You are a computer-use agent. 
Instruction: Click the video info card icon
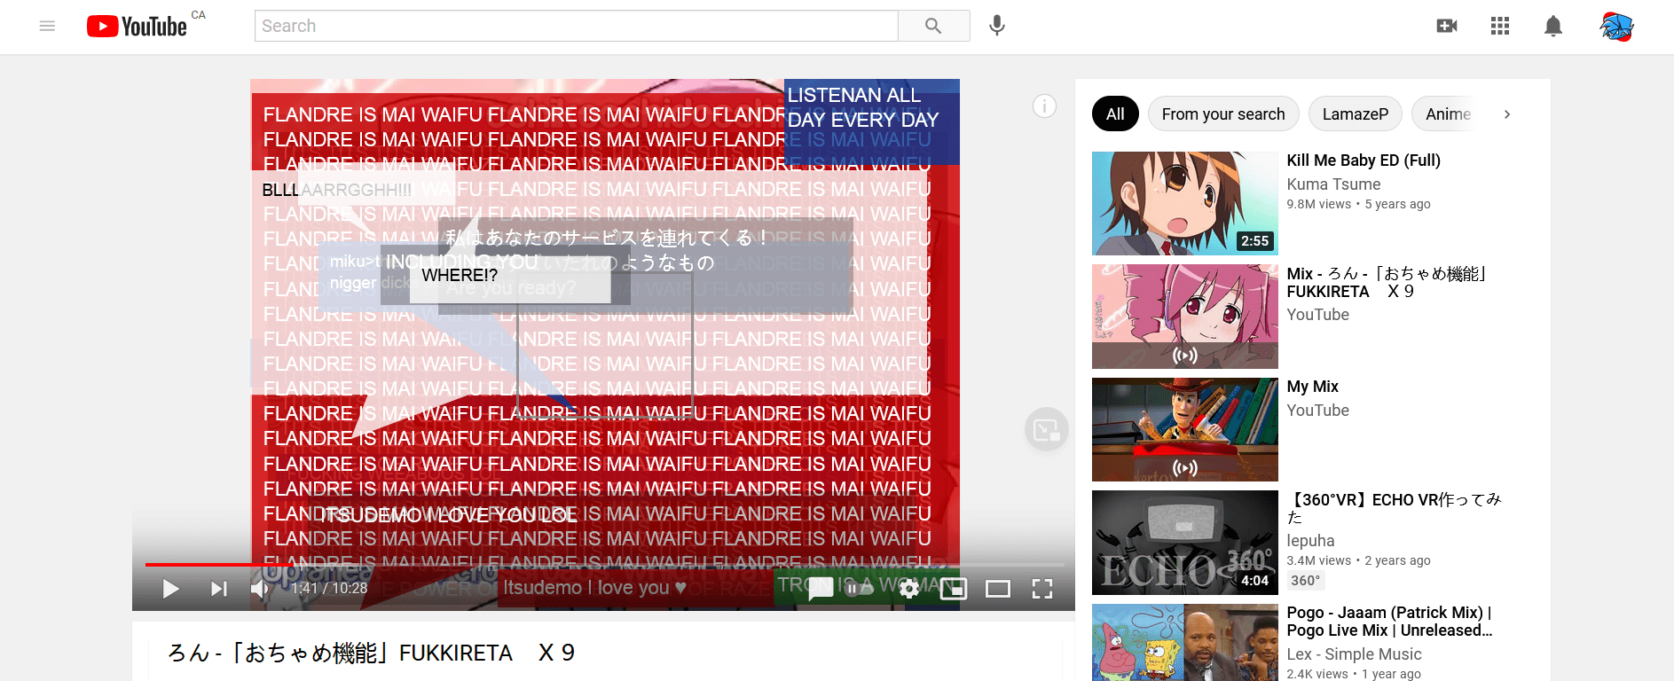click(1045, 106)
